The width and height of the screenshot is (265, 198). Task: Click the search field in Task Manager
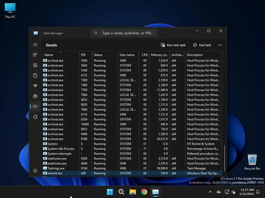(124, 33)
